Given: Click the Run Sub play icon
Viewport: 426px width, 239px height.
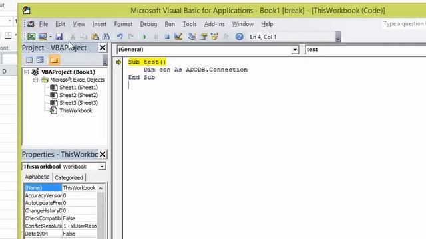Looking at the screenshot, I should [144, 37].
